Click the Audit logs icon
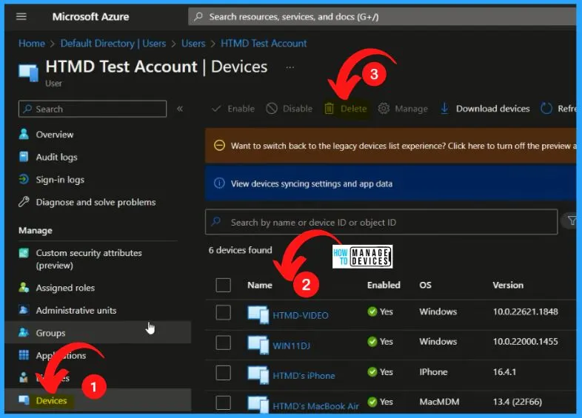This screenshot has width=582, height=418. tap(24, 157)
